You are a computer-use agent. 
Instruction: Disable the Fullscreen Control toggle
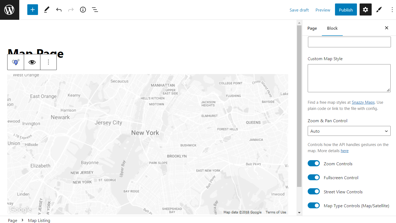[314, 177]
